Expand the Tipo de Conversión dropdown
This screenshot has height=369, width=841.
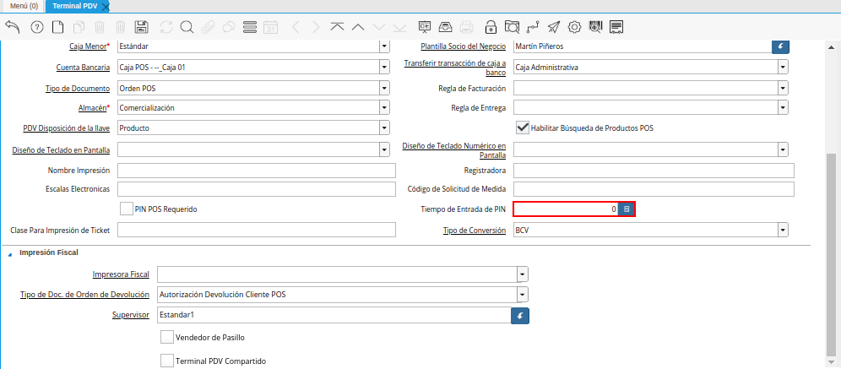[784, 230]
